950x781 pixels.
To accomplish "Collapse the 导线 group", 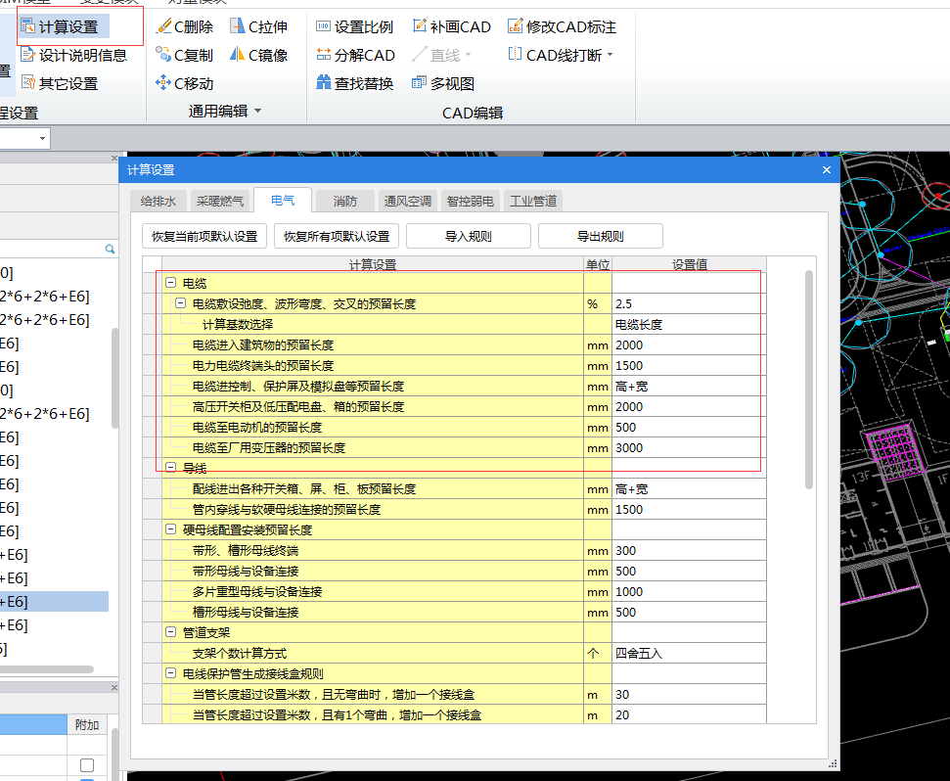I will tap(171, 467).
